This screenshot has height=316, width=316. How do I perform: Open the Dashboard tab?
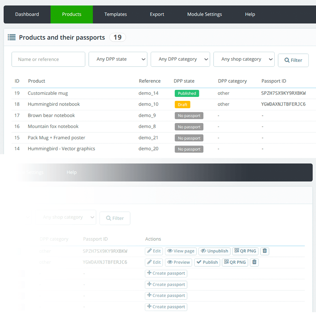pos(27,14)
